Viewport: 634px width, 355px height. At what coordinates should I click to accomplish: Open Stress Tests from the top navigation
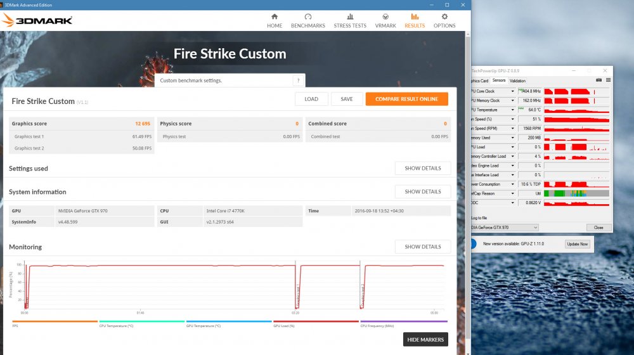point(350,20)
